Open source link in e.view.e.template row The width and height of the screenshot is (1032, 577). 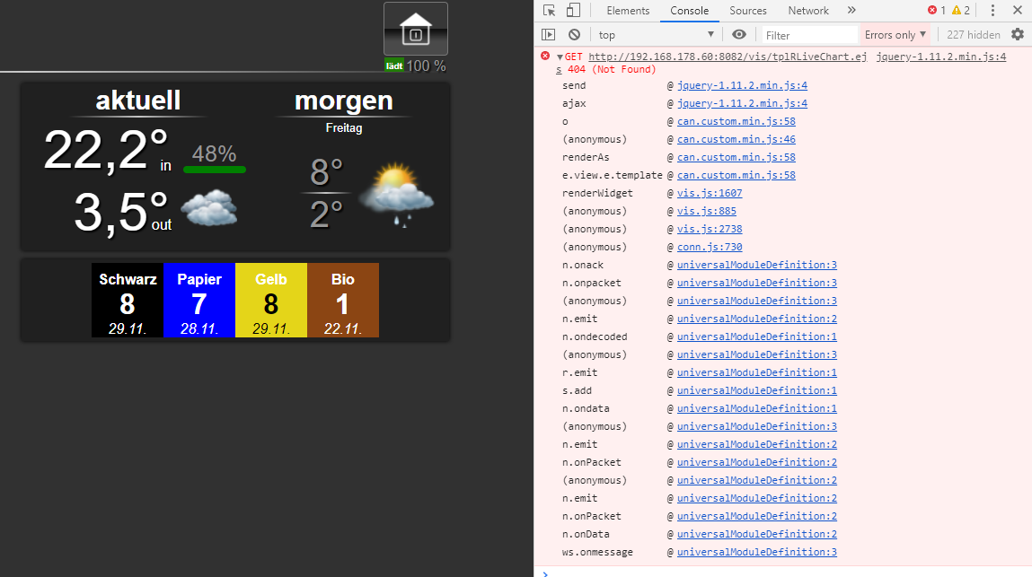(737, 175)
